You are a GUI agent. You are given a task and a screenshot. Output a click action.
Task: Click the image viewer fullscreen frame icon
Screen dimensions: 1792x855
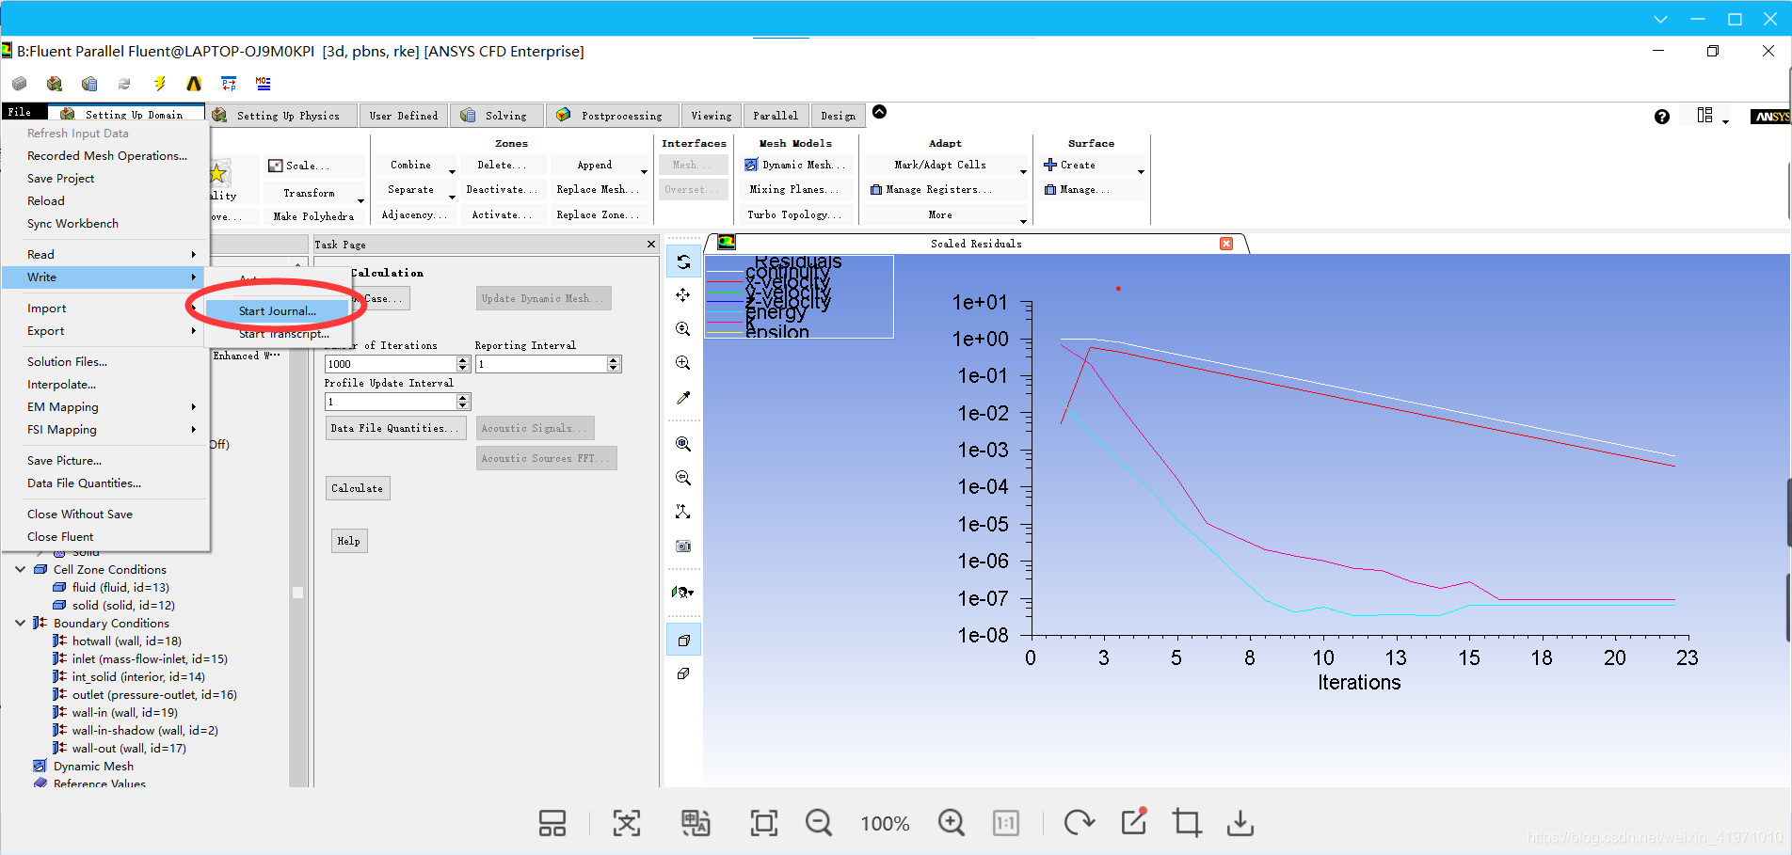pyautogui.click(x=764, y=823)
